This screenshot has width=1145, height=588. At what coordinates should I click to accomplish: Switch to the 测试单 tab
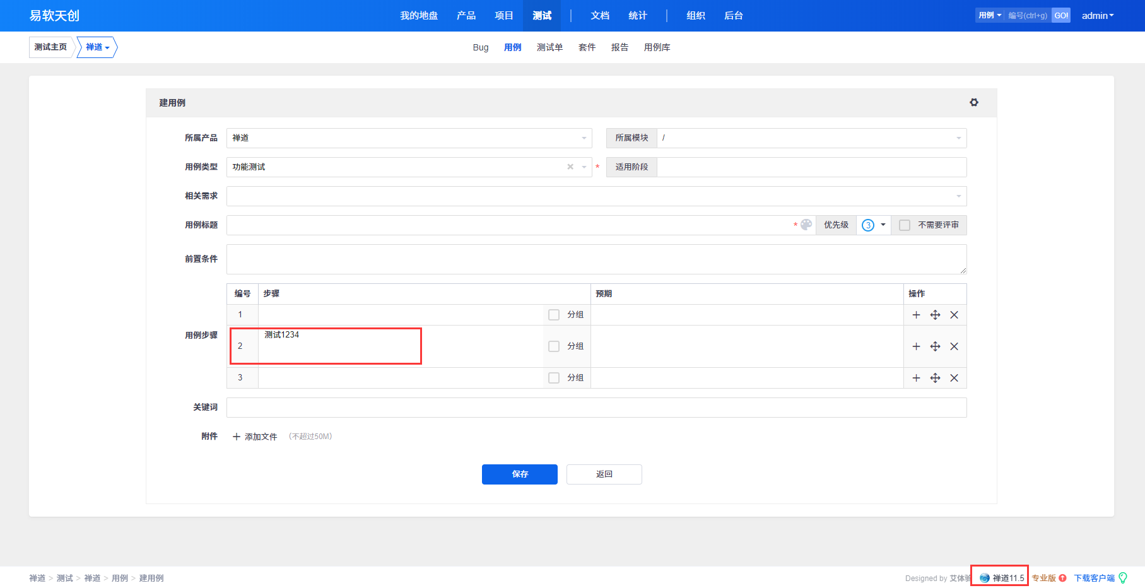(x=550, y=47)
